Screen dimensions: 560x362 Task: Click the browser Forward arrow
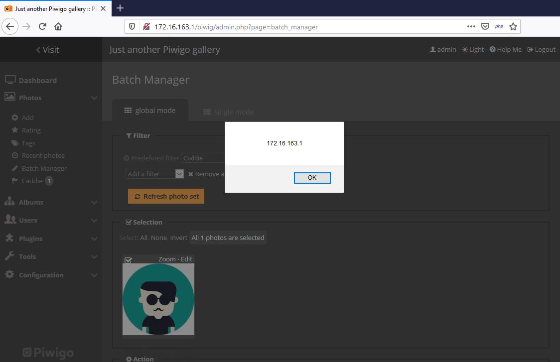26,26
